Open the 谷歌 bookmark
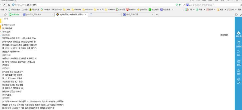Viewport: 242px width, 110px height. click(25, 10)
